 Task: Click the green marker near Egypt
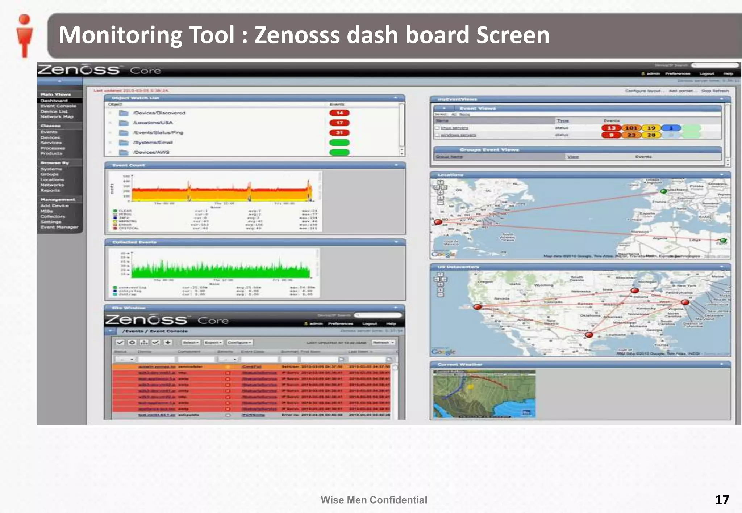click(x=723, y=240)
